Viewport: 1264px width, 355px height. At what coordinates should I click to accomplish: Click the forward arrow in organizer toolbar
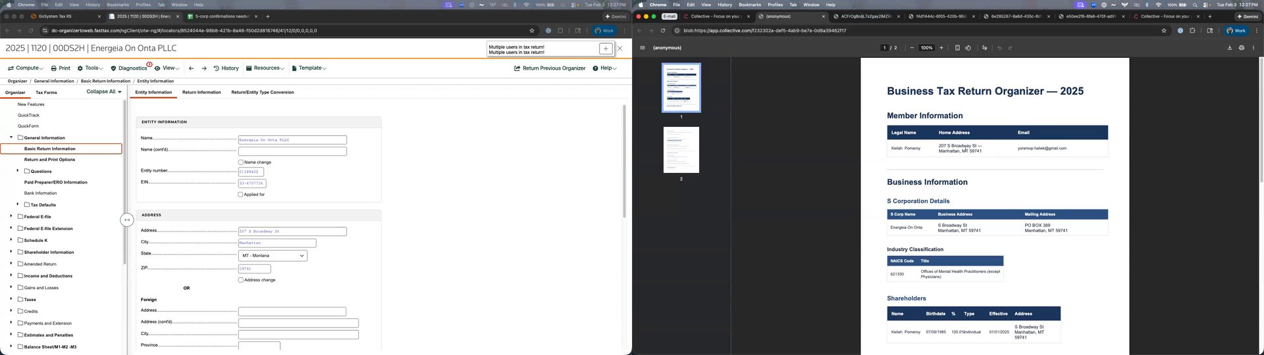point(204,68)
